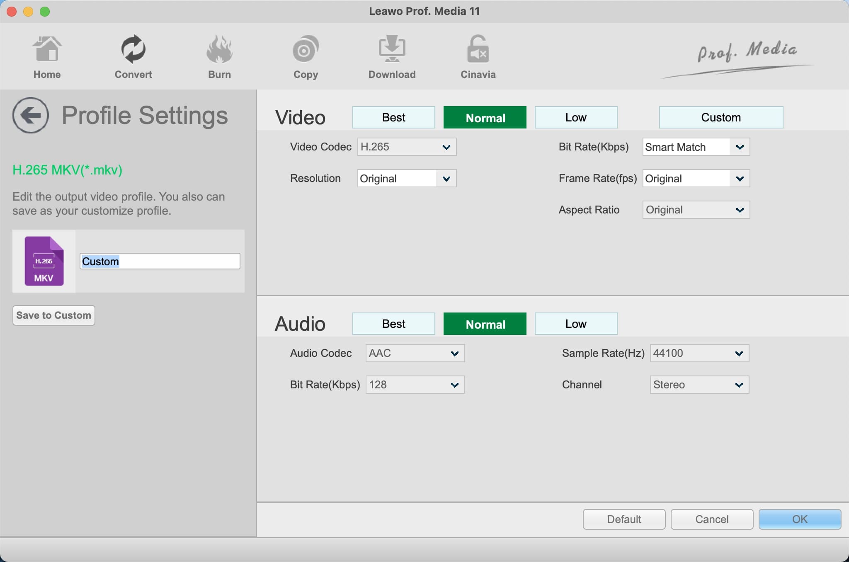The image size is (849, 562).
Task: Switch to the Custom video tab
Action: click(721, 117)
